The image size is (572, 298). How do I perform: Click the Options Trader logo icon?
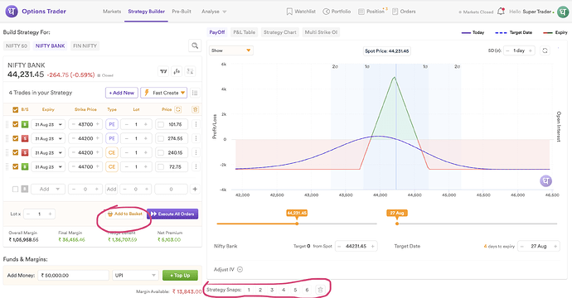click(12, 12)
